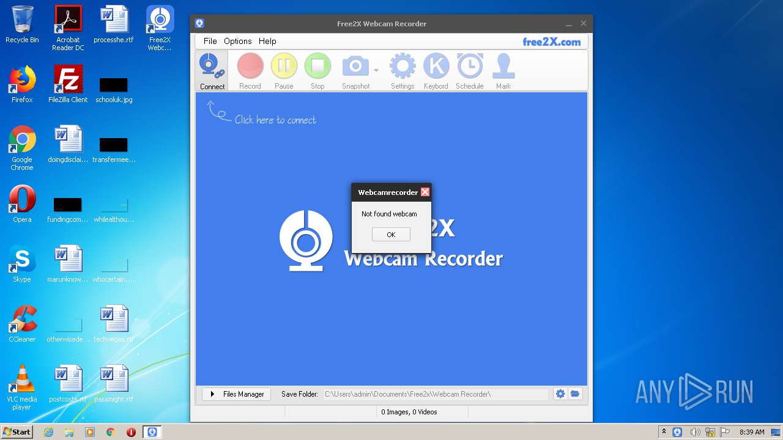Expand the Files Manager panel
783x440 pixels.
point(237,394)
